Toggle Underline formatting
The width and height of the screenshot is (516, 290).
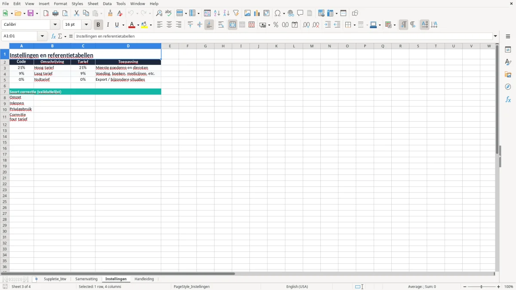pos(117,25)
